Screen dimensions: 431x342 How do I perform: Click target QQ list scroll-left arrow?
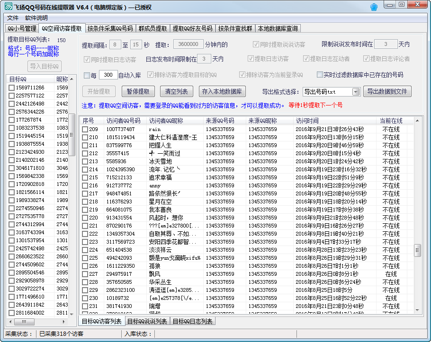(x=10, y=322)
